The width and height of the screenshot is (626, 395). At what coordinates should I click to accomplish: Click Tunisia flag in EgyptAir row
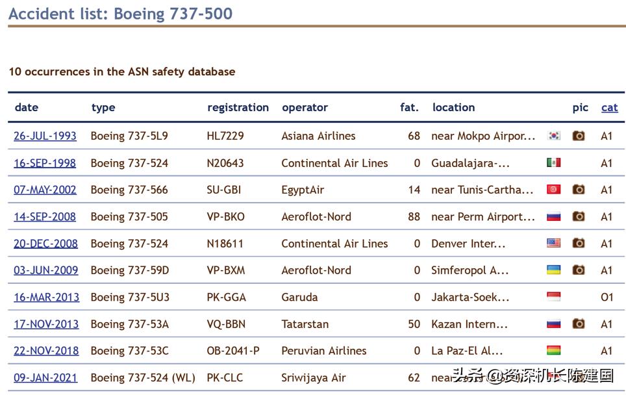(x=553, y=190)
